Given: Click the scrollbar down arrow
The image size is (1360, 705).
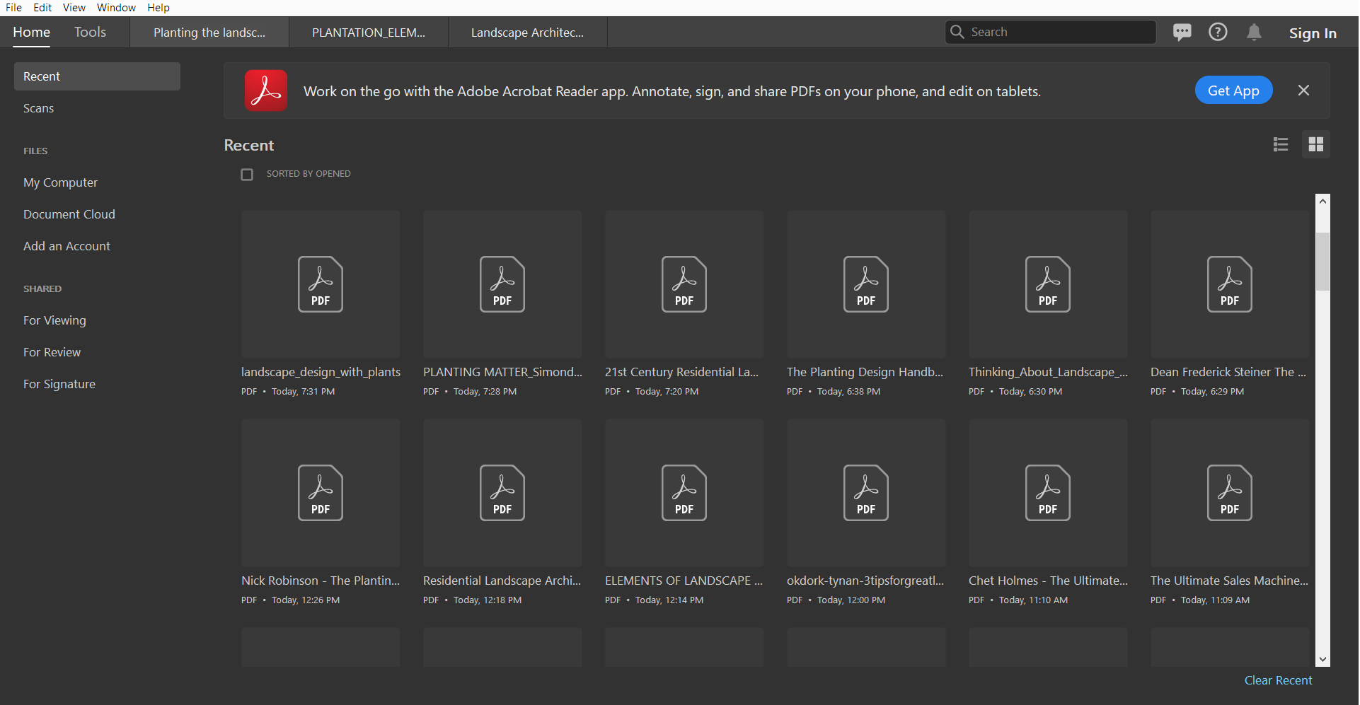Looking at the screenshot, I should tap(1323, 659).
